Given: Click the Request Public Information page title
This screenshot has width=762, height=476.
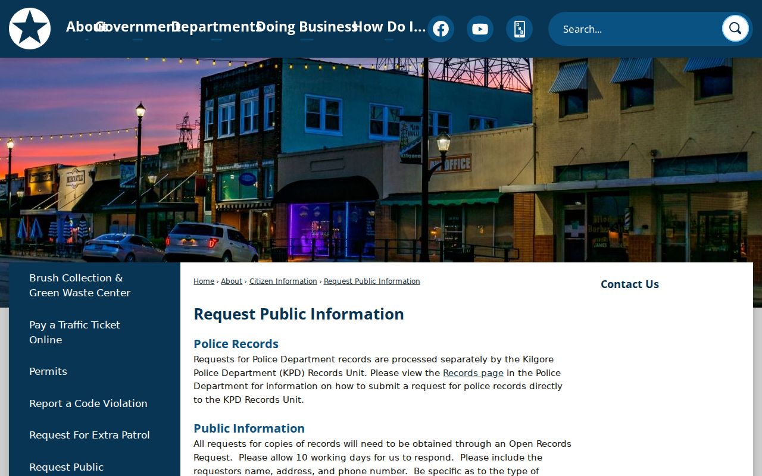Looking at the screenshot, I should pyautogui.click(x=299, y=314).
